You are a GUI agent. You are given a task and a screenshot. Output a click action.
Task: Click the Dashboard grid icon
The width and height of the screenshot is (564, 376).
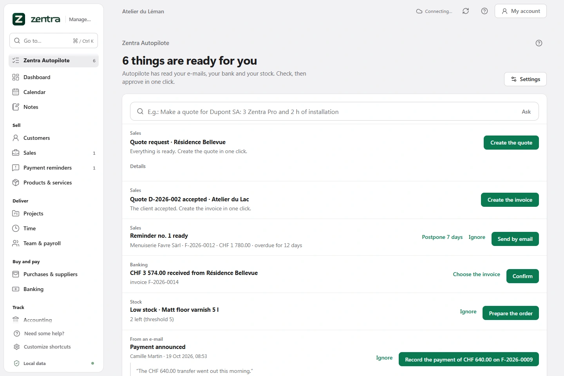pyautogui.click(x=16, y=77)
